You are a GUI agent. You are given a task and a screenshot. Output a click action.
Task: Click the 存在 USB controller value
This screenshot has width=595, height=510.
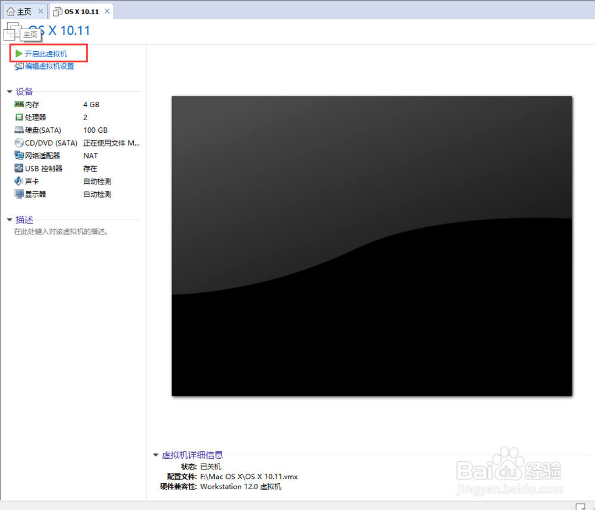(90, 168)
